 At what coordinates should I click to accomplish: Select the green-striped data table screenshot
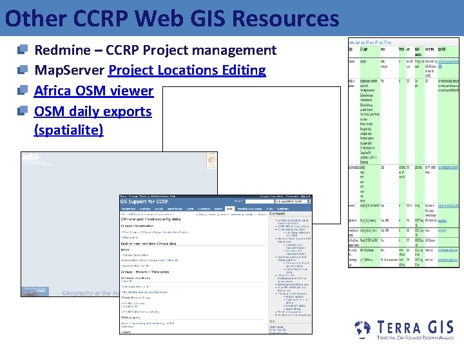click(x=403, y=153)
